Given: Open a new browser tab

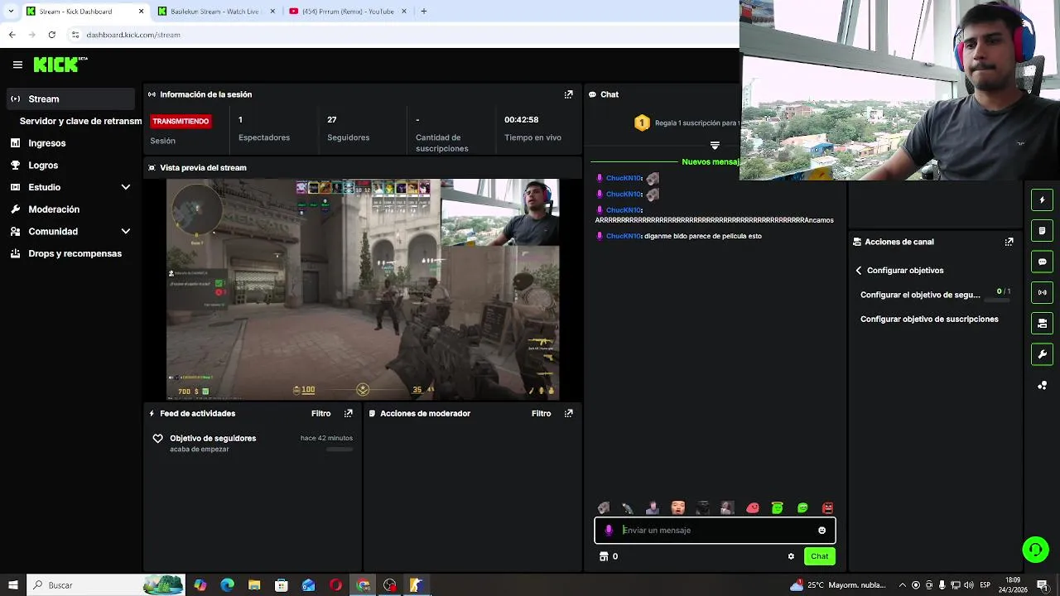Looking at the screenshot, I should click(423, 11).
